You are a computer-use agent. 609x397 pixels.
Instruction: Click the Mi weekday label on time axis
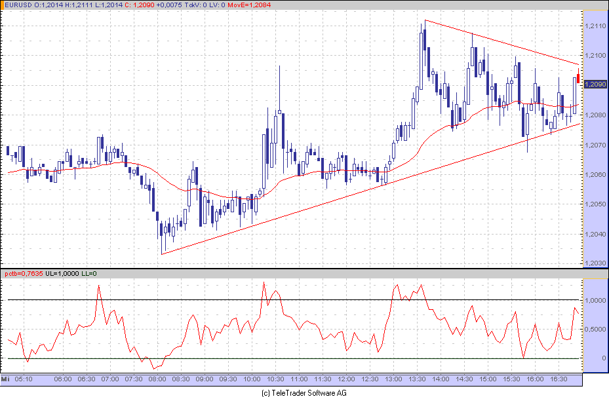click(x=5, y=379)
